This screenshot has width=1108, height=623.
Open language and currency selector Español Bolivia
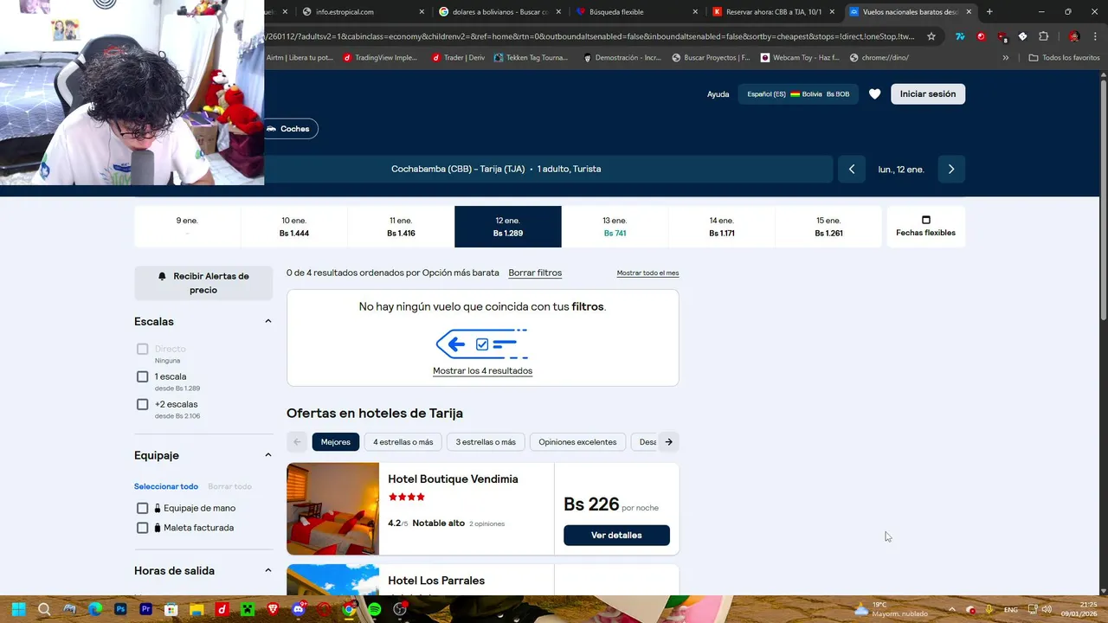798,93
